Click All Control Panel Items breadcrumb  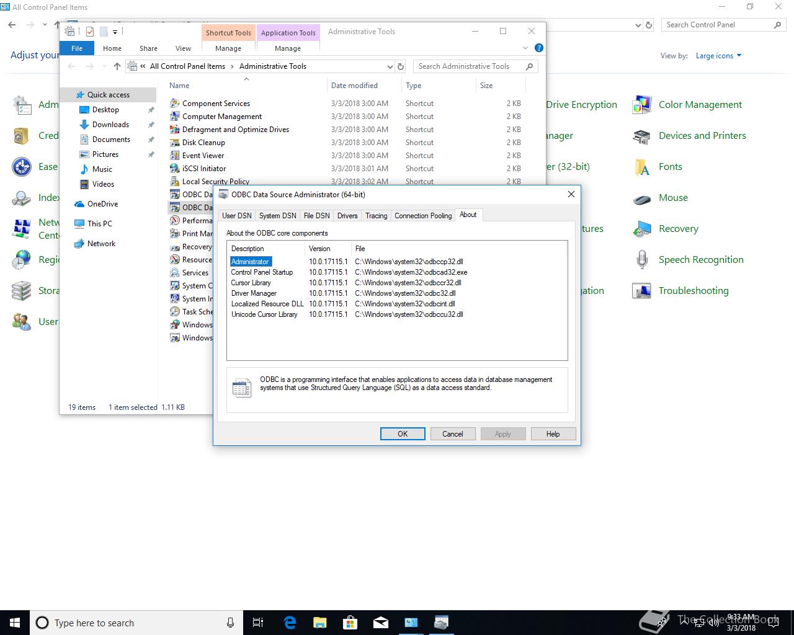[x=187, y=66]
